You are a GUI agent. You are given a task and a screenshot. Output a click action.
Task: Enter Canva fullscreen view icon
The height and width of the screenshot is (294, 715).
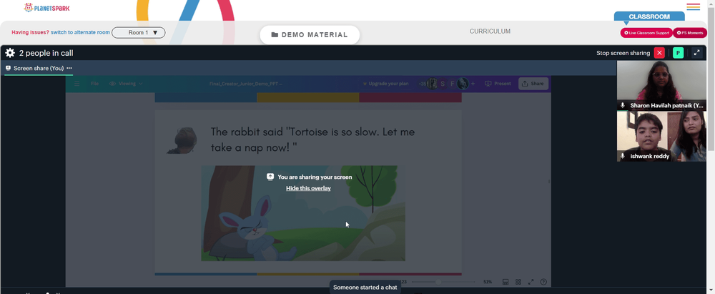pos(531,282)
